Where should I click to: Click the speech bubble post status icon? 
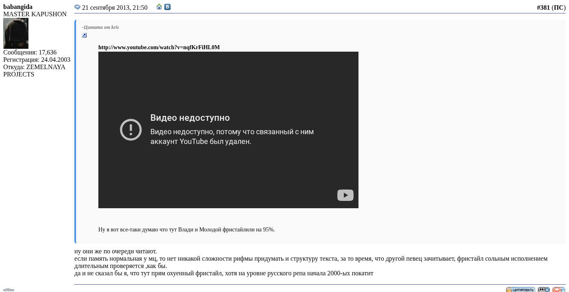(x=77, y=7)
